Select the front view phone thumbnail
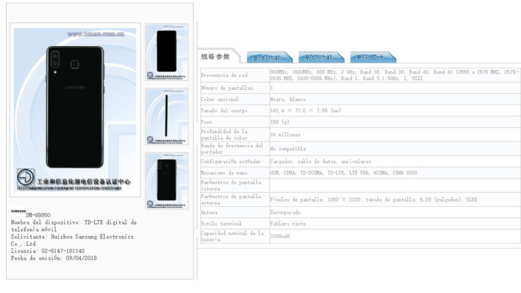The width and height of the screenshot is (521, 293). (167, 52)
